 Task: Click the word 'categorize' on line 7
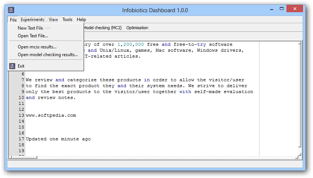(x=82, y=80)
